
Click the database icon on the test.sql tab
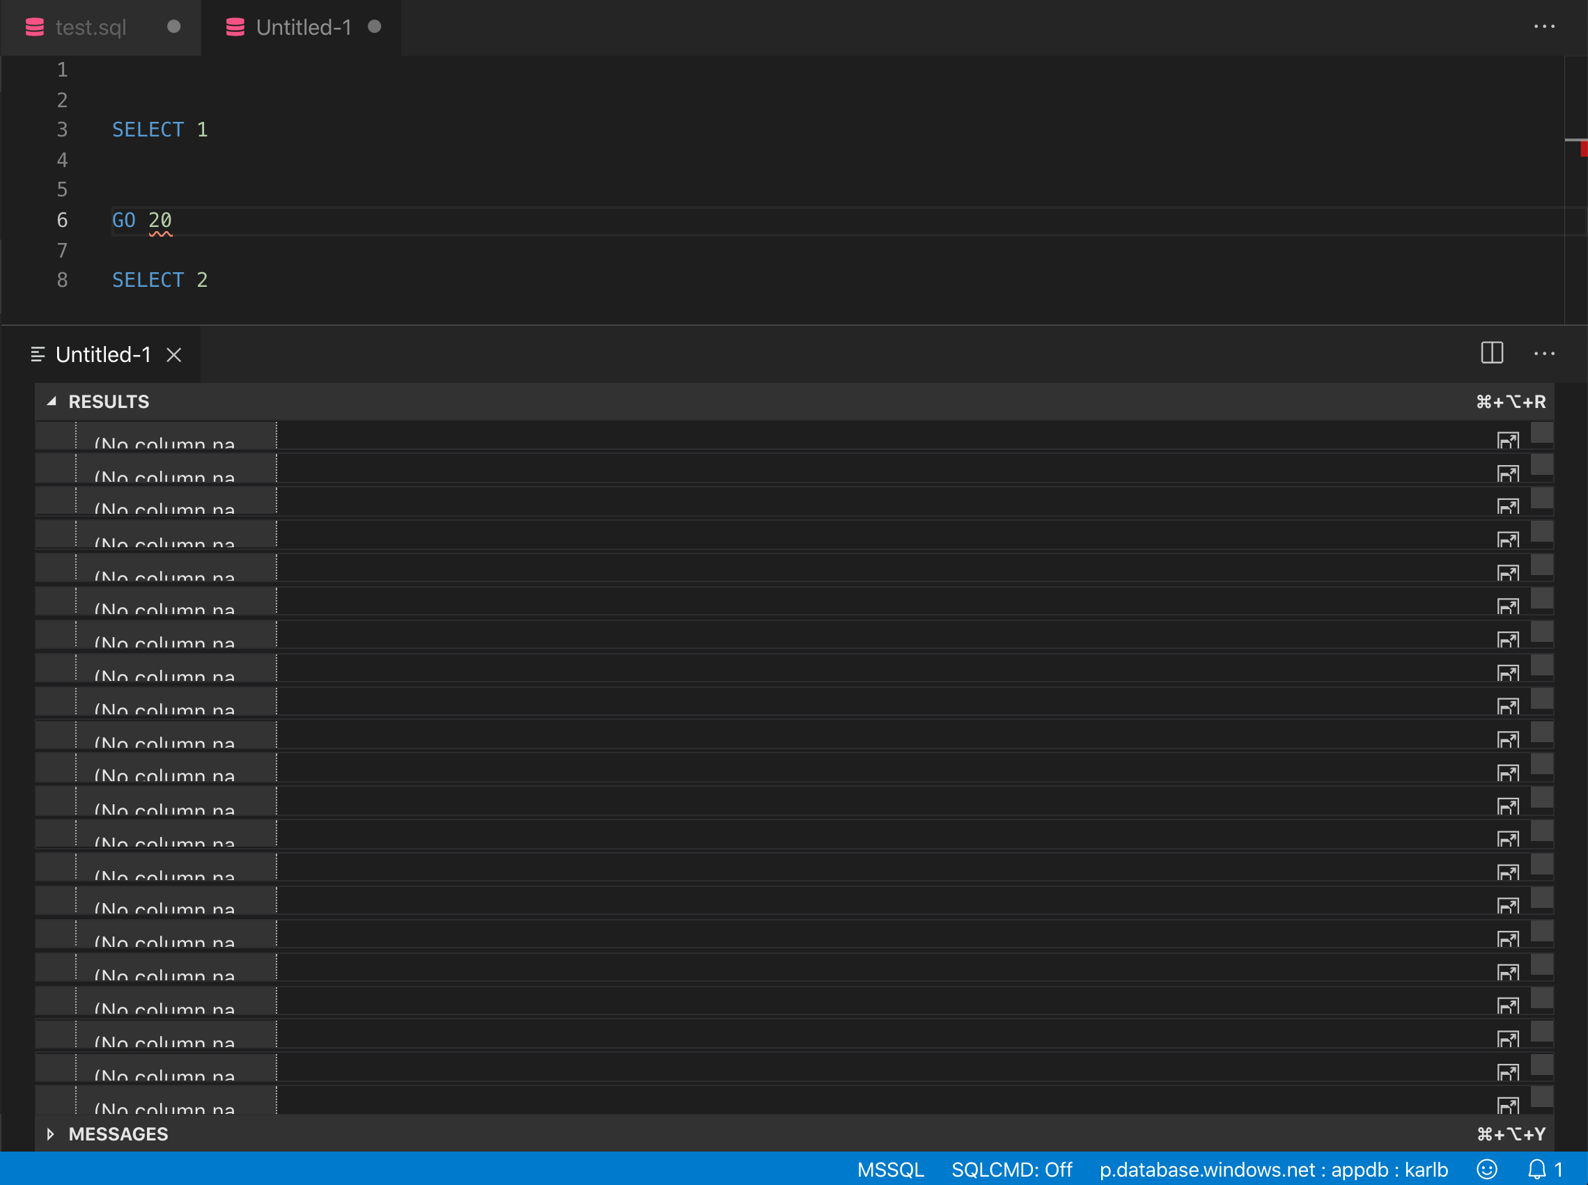tap(34, 26)
